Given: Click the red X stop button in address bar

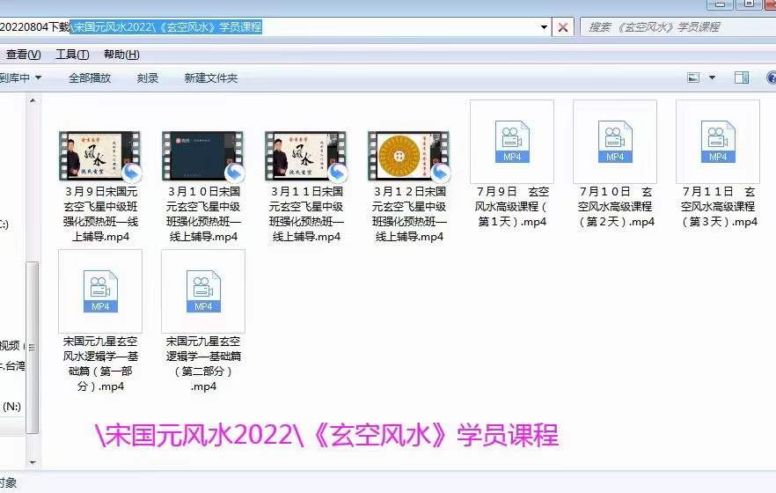Looking at the screenshot, I should point(563,27).
